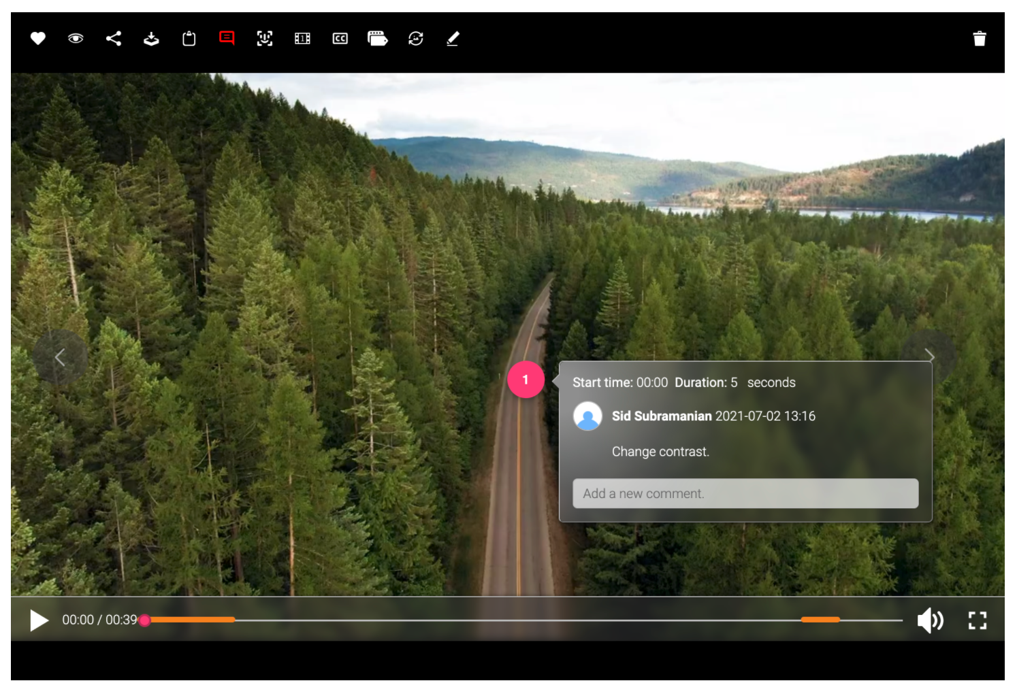Toggle the red comments icon
This screenshot has width=1017, height=698.
[227, 39]
